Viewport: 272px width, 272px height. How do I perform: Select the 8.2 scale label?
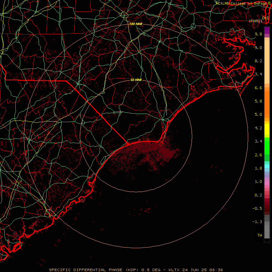258,61
